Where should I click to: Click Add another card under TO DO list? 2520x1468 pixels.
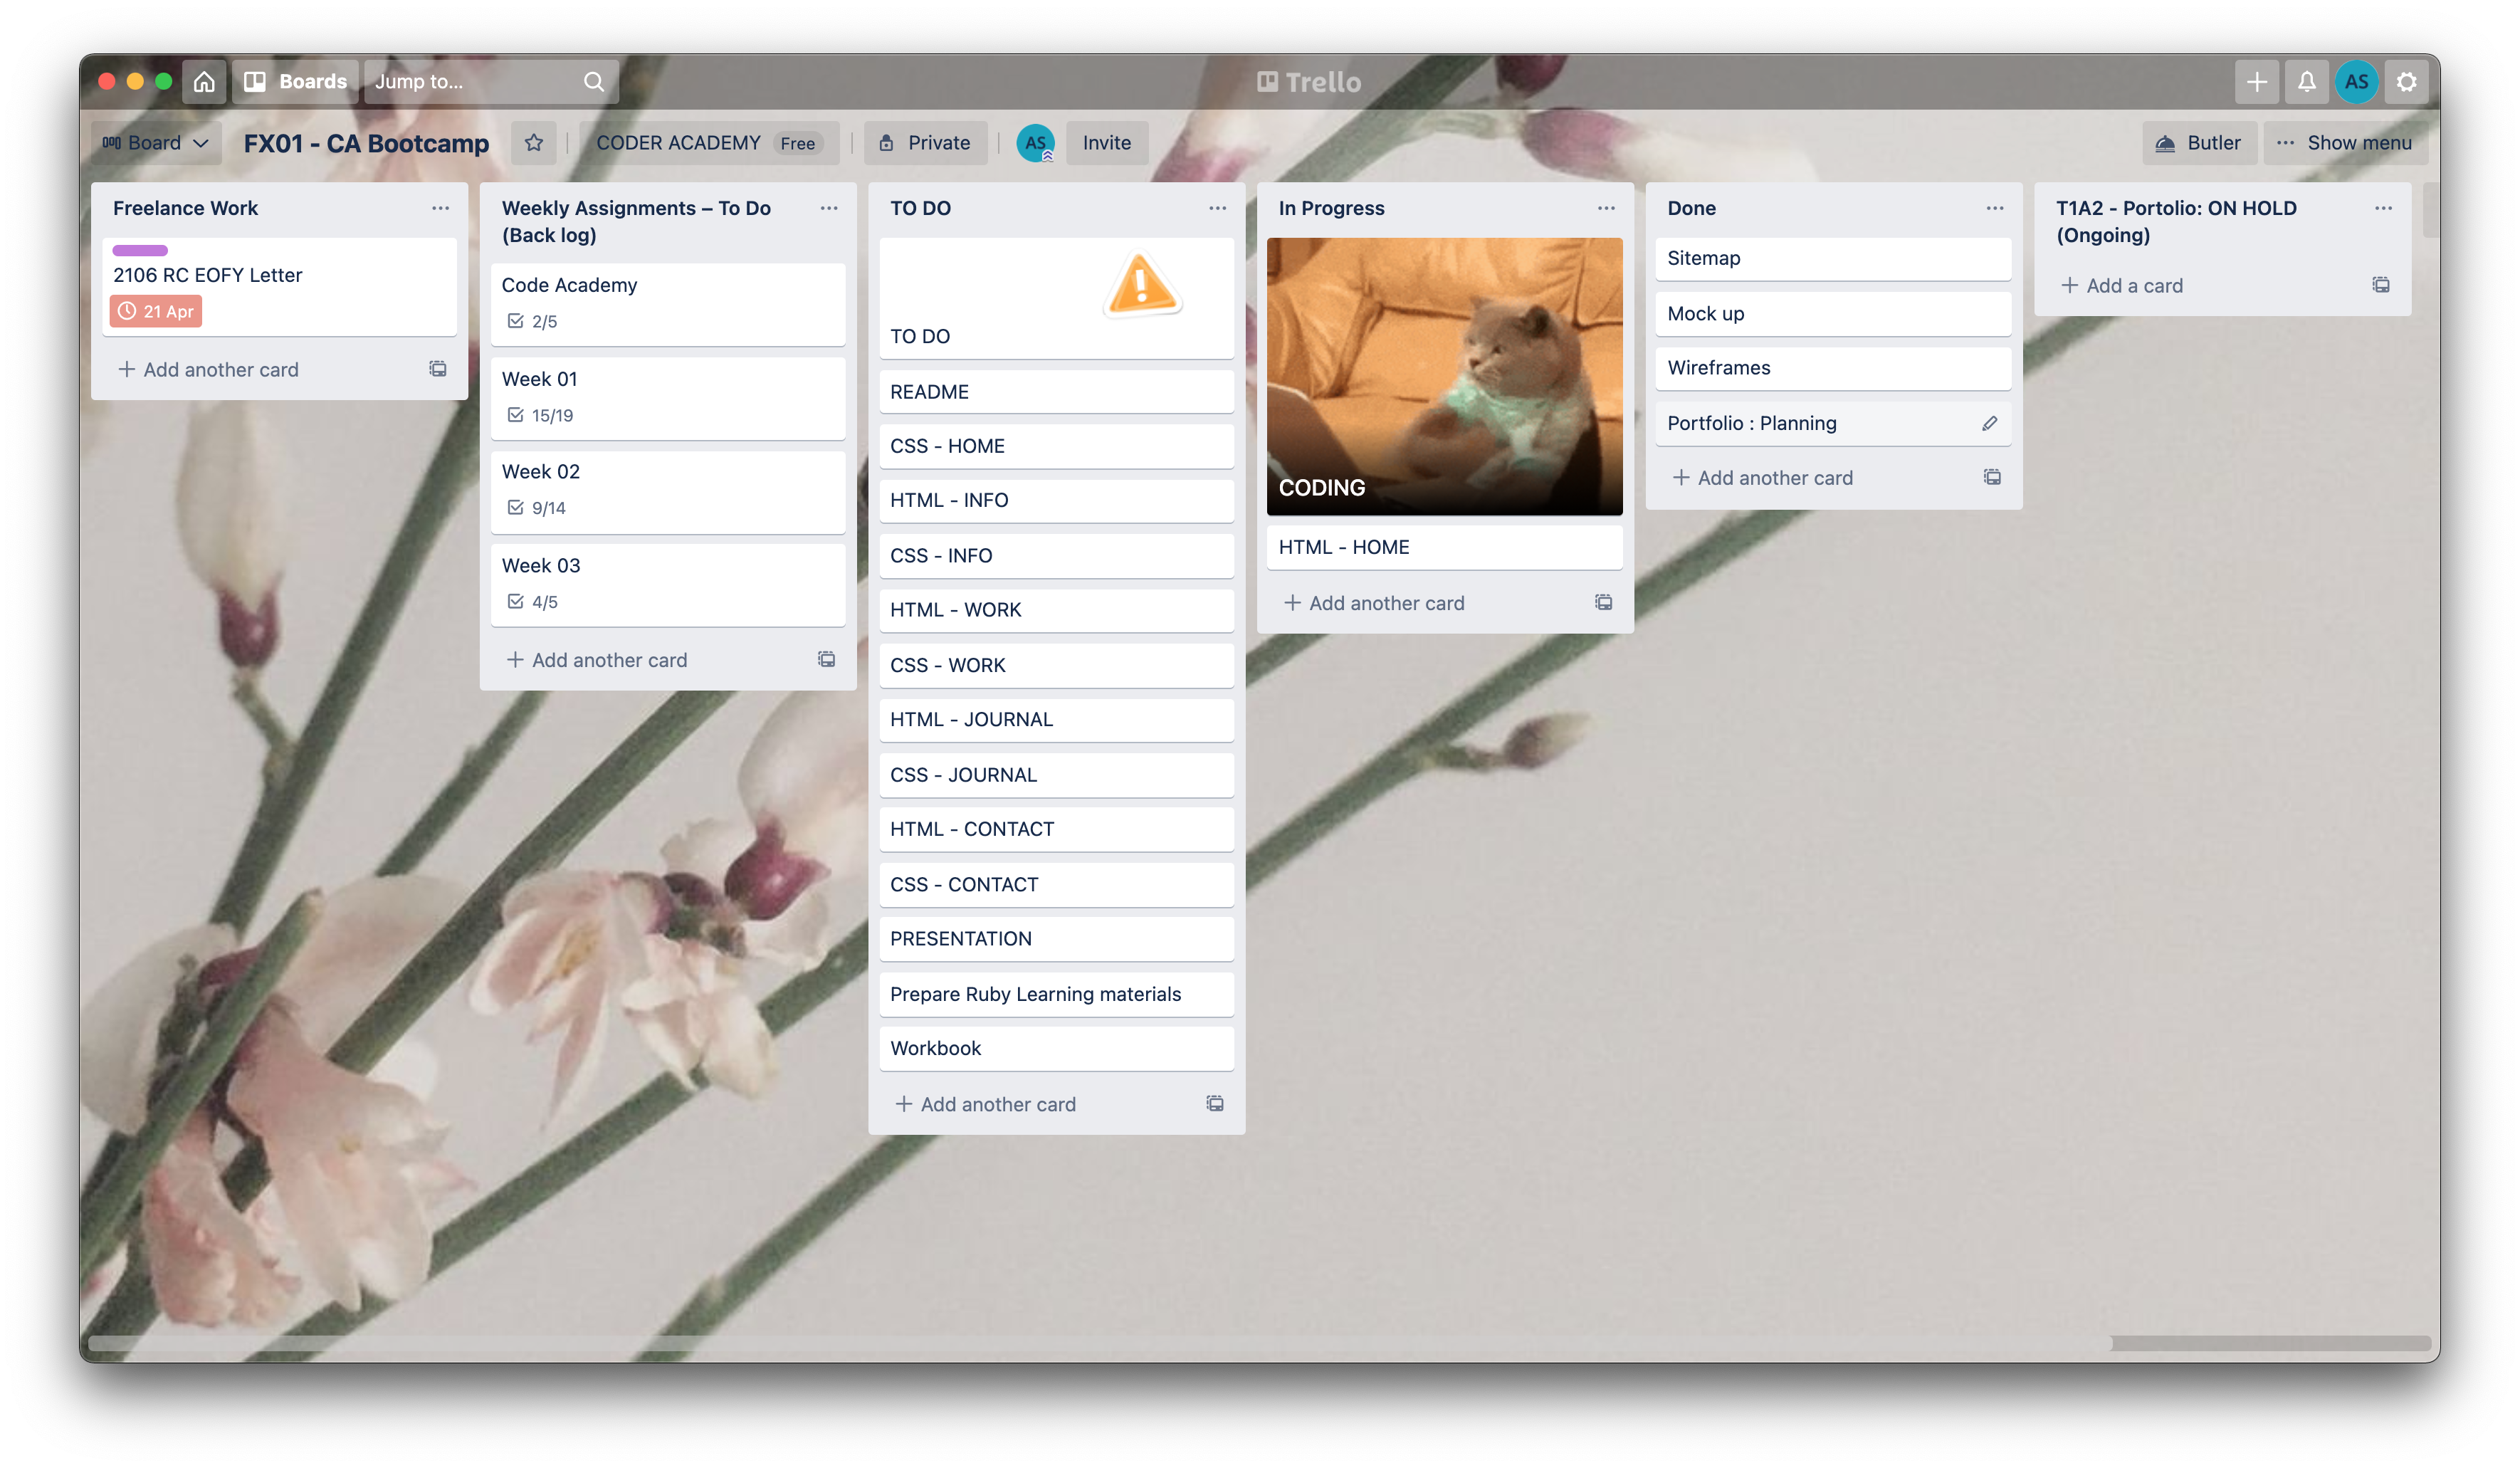[x=986, y=1104]
